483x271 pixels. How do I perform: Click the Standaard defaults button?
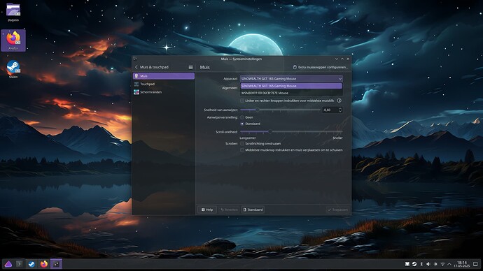(x=253, y=210)
